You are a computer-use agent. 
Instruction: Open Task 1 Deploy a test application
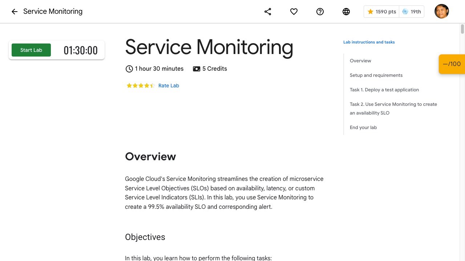point(384,90)
